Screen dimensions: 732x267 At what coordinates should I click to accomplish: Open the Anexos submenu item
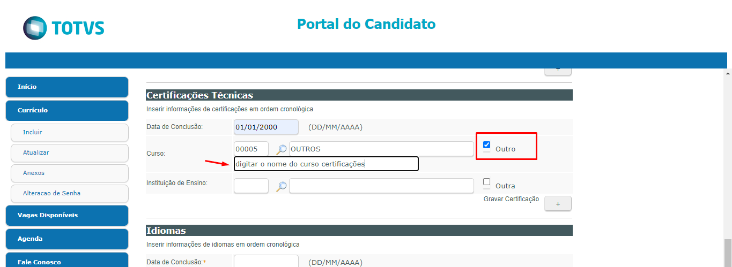(70, 173)
